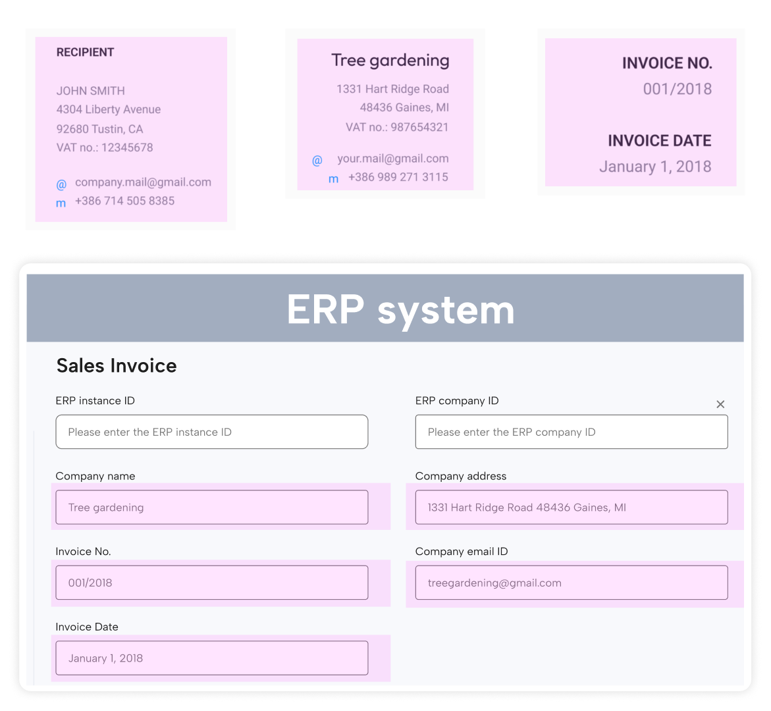This screenshot has width=771, height=711.
Task: Select the Company email ID field
Action: point(571,583)
